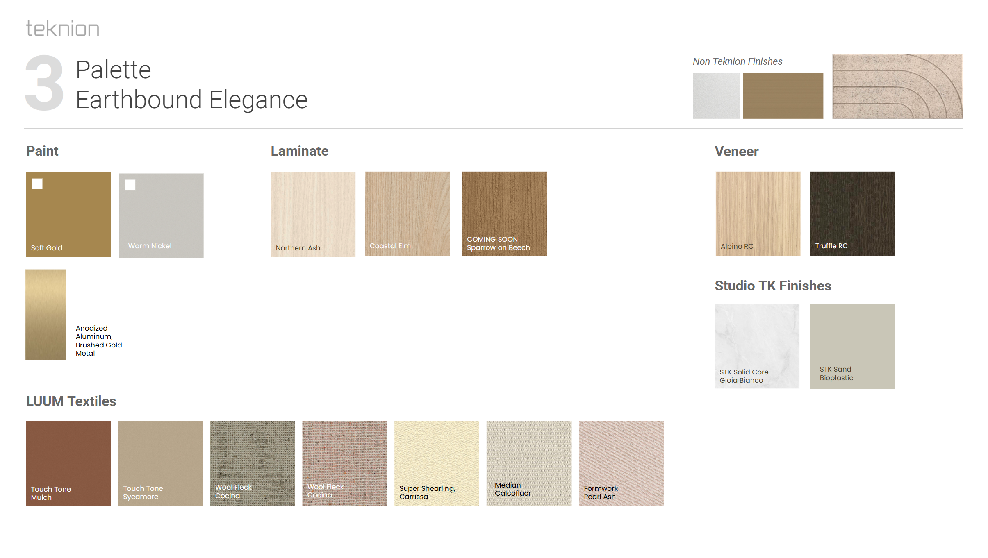The image size is (988, 558).
Task: Click the 'Anodized Aluminum, Brushed Gold Metal' label
Action: pos(99,340)
